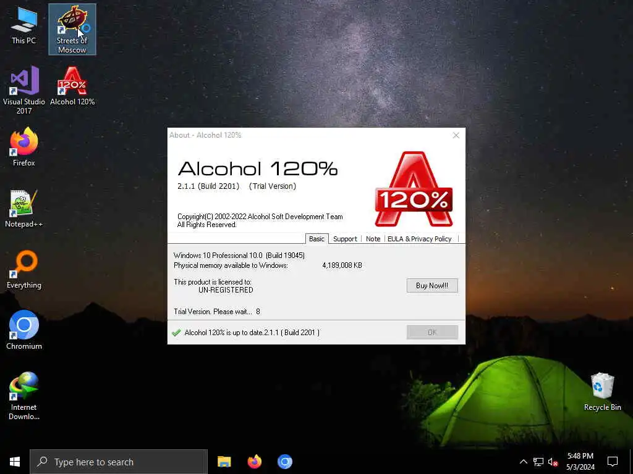The height and width of the screenshot is (474, 633).
Task: Switch to the Basic tab
Action: 316,239
